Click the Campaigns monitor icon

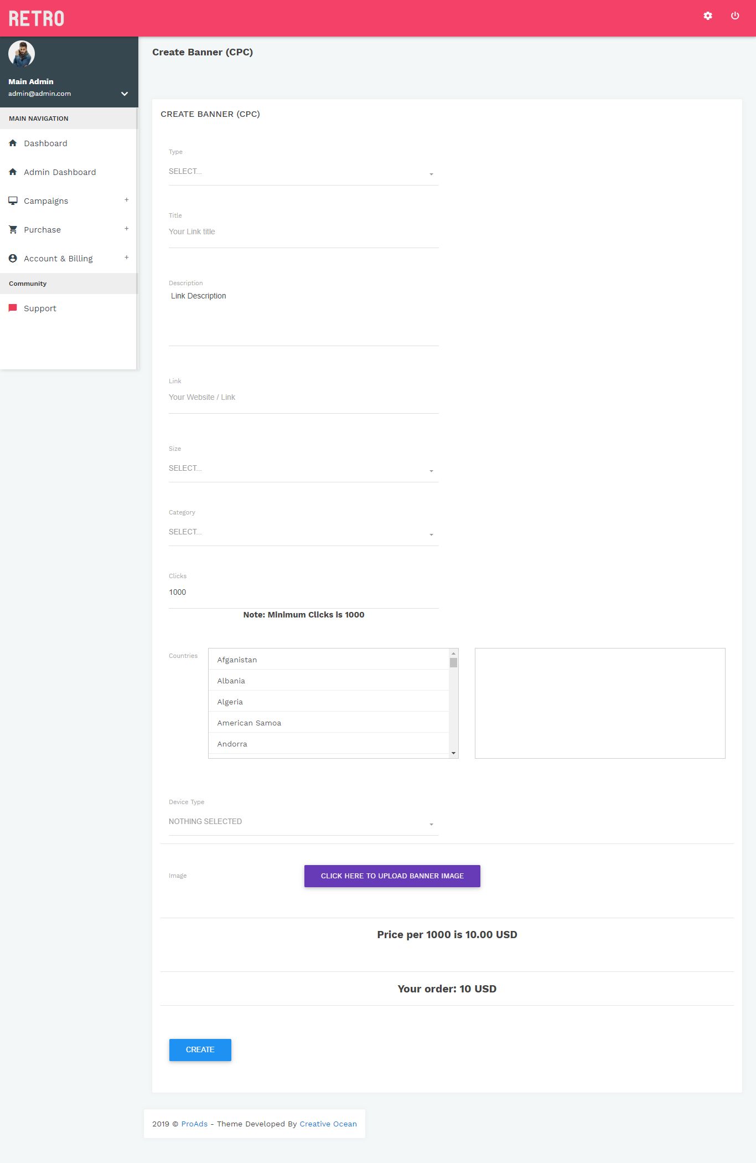click(13, 201)
